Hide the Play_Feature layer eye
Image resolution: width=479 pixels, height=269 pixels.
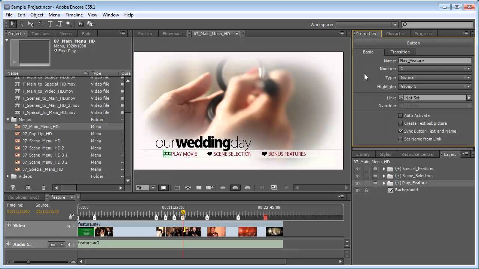pos(357,183)
